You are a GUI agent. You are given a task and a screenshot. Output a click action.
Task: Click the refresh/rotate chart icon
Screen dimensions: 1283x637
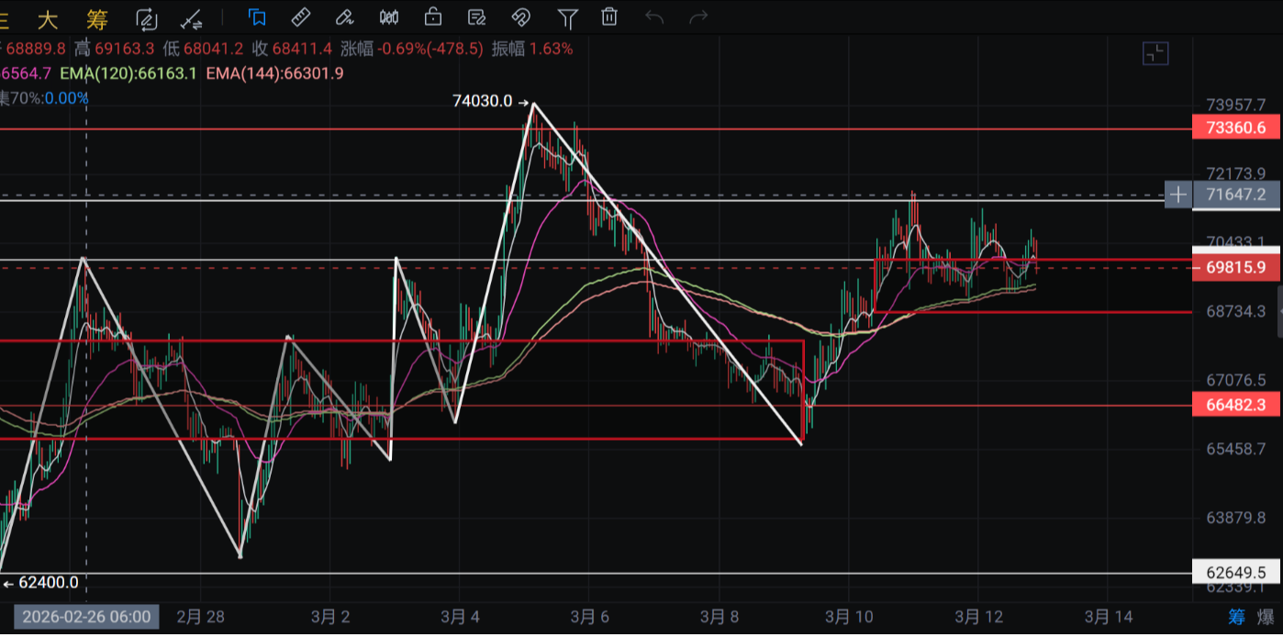[x=146, y=18]
